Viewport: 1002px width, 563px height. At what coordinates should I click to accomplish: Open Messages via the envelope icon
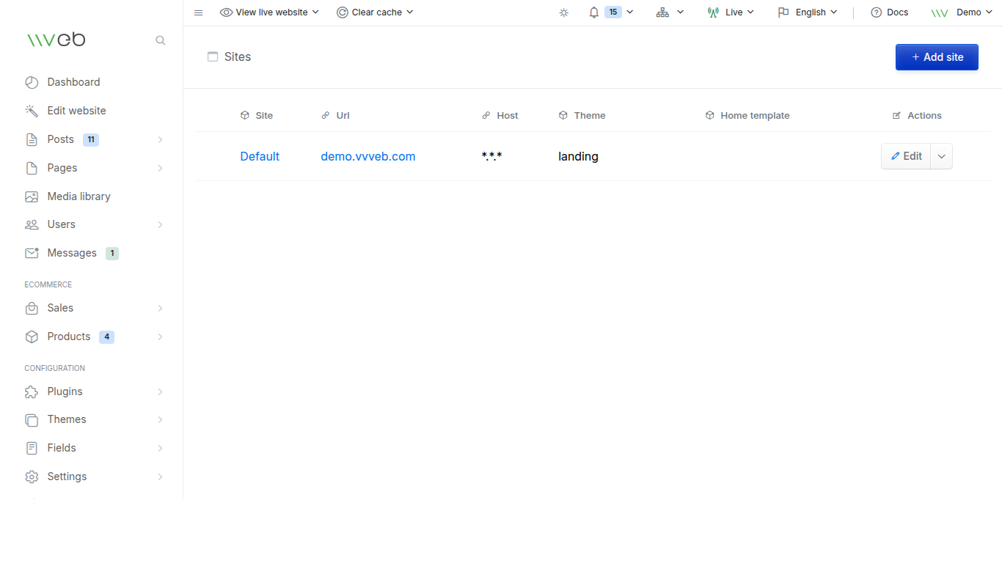(x=32, y=252)
